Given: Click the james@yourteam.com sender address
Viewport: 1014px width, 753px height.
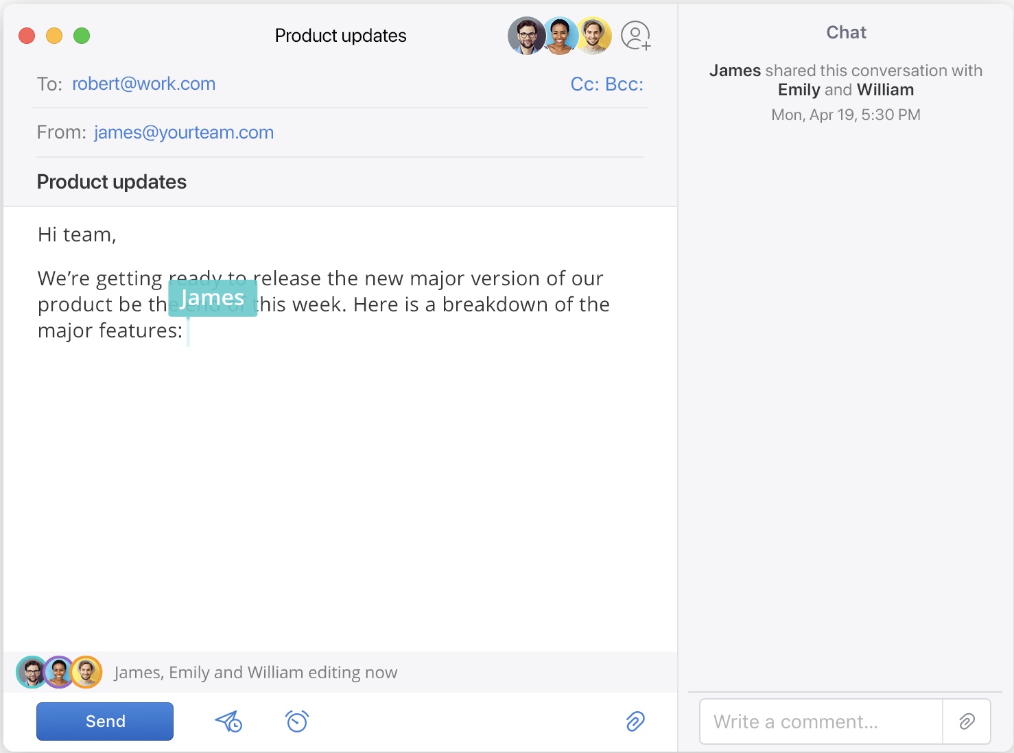Looking at the screenshot, I should pyautogui.click(x=183, y=132).
